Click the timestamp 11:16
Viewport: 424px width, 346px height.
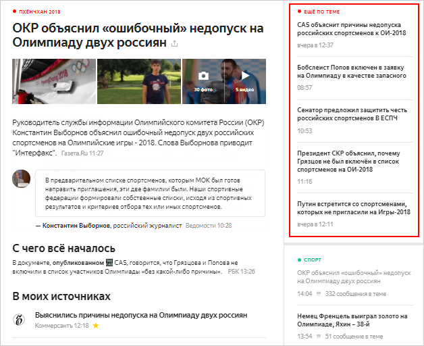coord(304,181)
